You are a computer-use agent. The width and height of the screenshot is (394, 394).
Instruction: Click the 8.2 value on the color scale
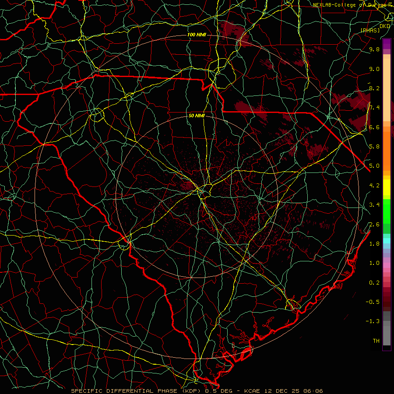coord(374,88)
